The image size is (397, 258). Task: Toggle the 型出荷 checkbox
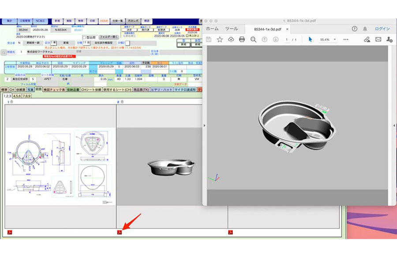point(85,37)
